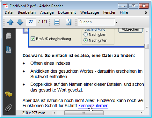Go to next page with down arrow
Viewport: 152px width, 118px height.
coord(20,22)
